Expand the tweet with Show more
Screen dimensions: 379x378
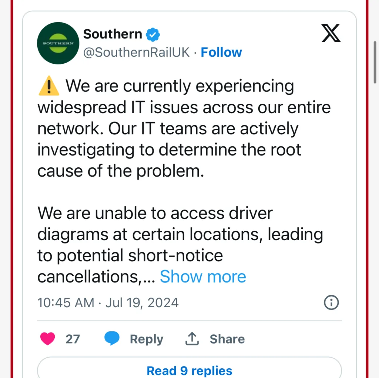pyautogui.click(x=203, y=277)
